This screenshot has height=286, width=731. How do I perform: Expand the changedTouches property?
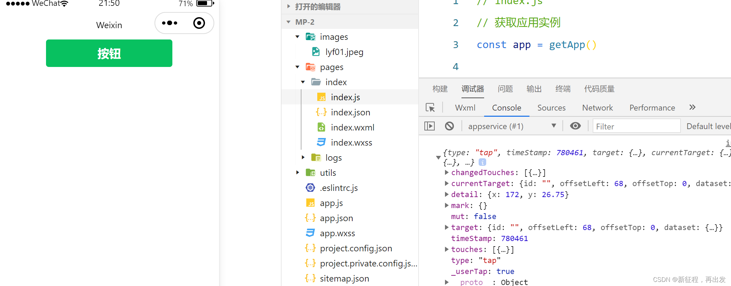click(x=446, y=172)
